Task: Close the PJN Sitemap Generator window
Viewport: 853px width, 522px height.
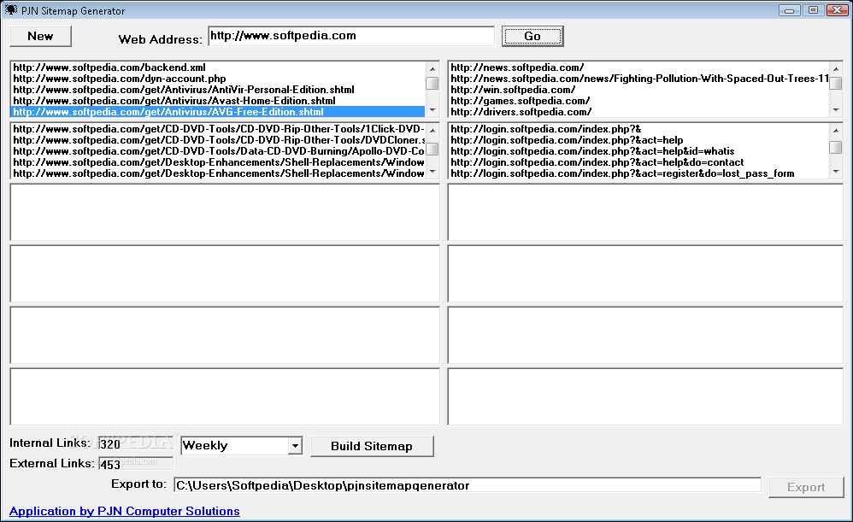Action: point(838,9)
